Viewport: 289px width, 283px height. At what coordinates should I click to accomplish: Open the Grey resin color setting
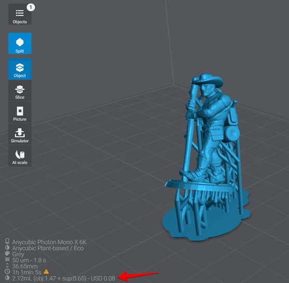coord(18,254)
